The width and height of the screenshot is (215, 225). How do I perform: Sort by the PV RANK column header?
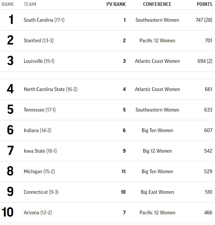point(116,4)
